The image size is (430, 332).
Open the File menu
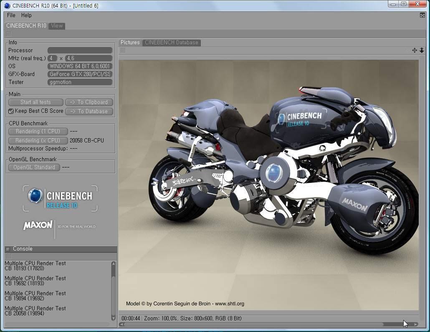coord(11,15)
